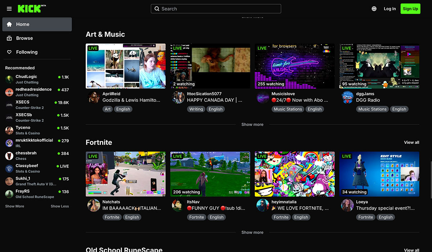Click mruktikktokofficial's avatar
The width and height of the screenshot is (432, 252).
coord(9,143)
